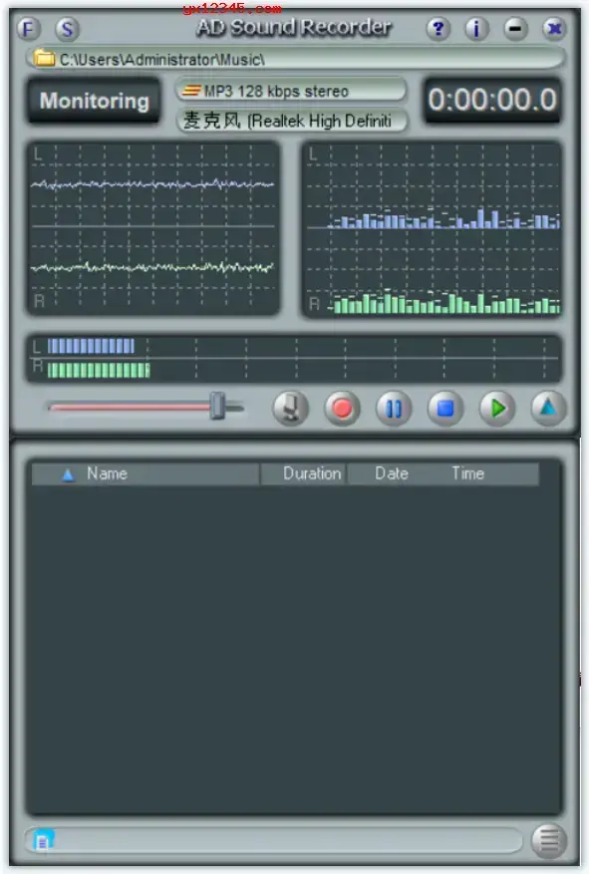Open the list menu button at bottom right
Viewport: 589px width, 874px height.
[548, 840]
